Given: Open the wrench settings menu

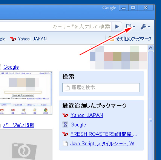Looking at the screenshot, I should [146, 26].
